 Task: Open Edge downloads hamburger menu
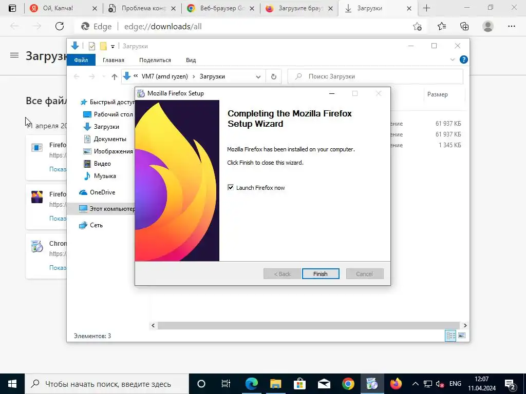pyautogui.click(x=14, y=55)
